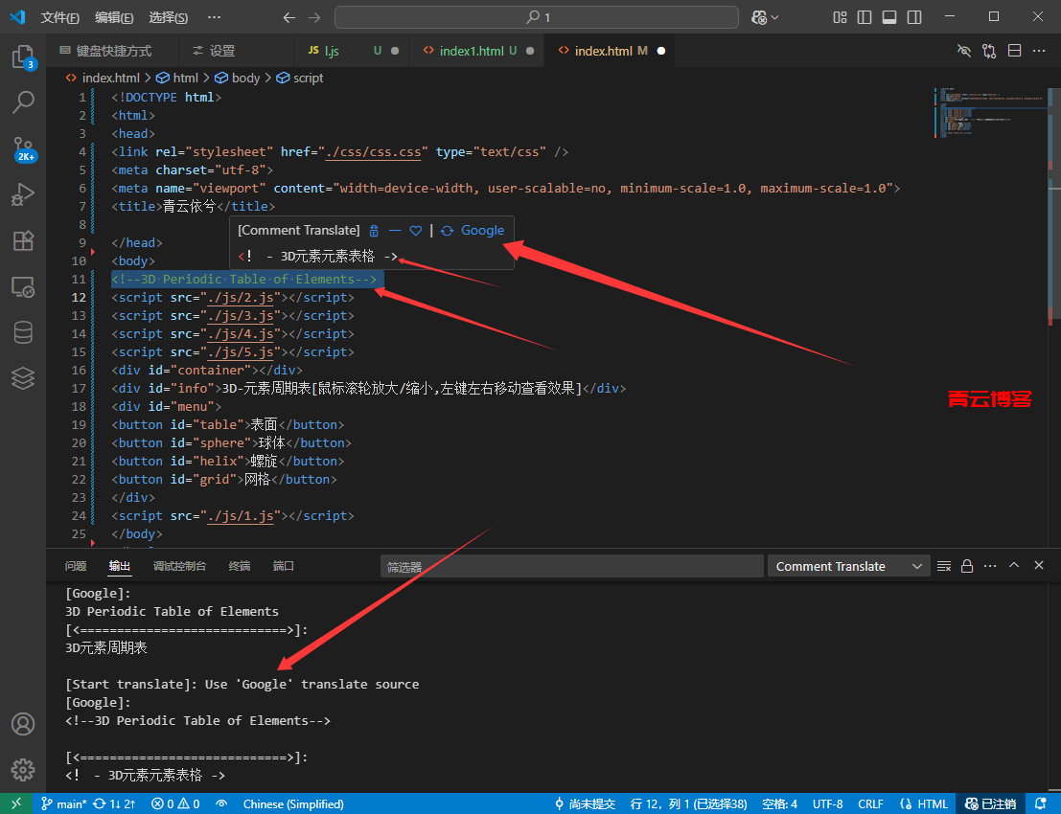
Task: Open the Copilot chat icon in title bar
Action: tap(759, 17)
